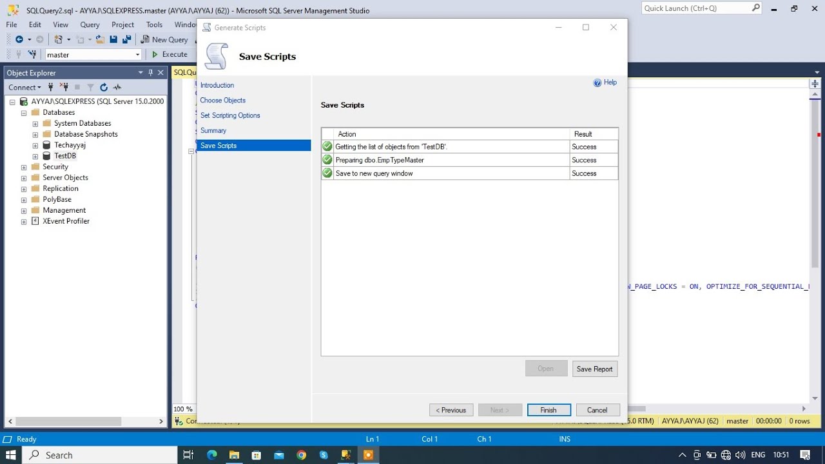Click the Refresh icon in Object Explorer

pos(104,87)
